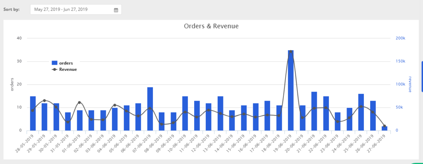The width and height of the screenshot is (423, 164).
Task: Click the revenue point on 01-06-2019
Action: (79, 103)
